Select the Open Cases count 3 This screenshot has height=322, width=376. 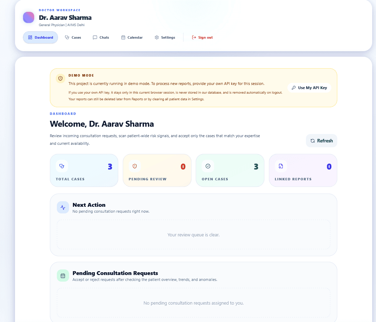pos(256,167)
